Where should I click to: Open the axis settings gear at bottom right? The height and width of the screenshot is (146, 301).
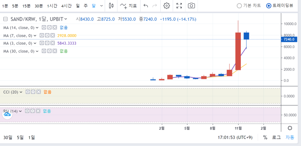coord(290,128)
